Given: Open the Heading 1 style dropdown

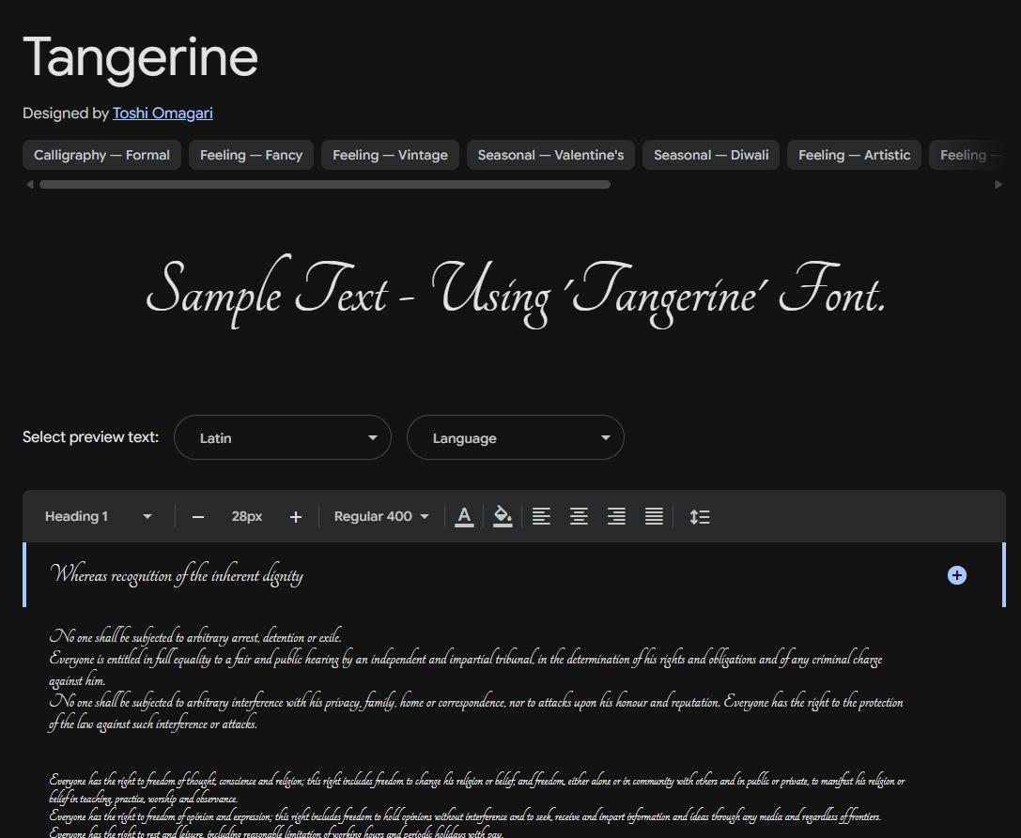Looking at the screenshot, I should 99,516.
